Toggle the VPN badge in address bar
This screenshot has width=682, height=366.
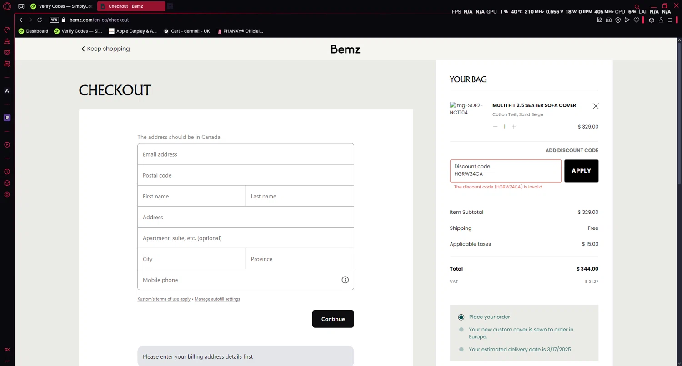54,20
